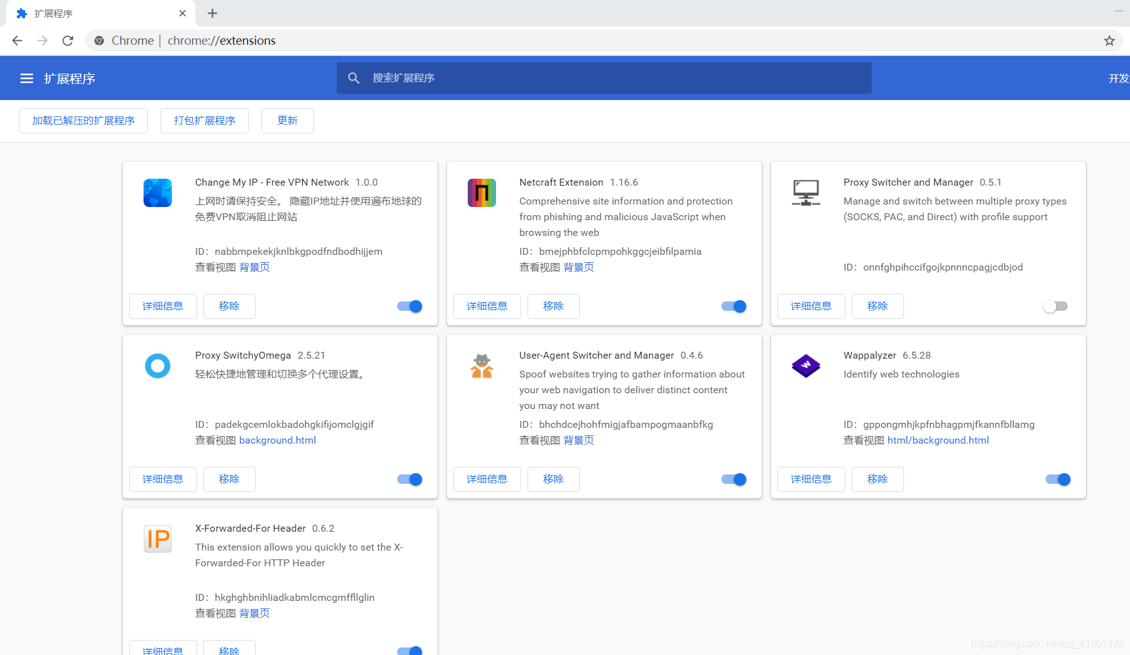The height and width of the screenshot is (655, 1130).
Task: Click the Proxy SwitchyOmega 2.5.21 title
Action: [260, 355]
